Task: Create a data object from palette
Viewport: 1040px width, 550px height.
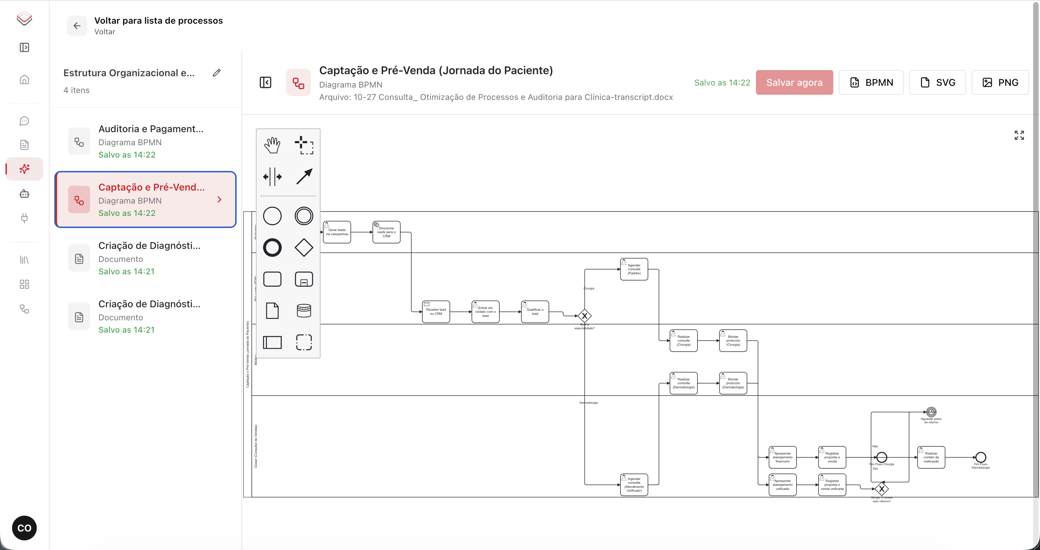Action: click(x=272, y=311)
